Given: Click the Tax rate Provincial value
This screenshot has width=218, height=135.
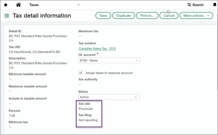Looking at the screenshot, I should [x=85, y=109].
